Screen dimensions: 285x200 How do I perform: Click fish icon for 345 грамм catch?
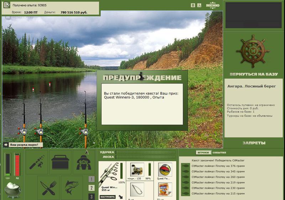[x=186, y=171]
